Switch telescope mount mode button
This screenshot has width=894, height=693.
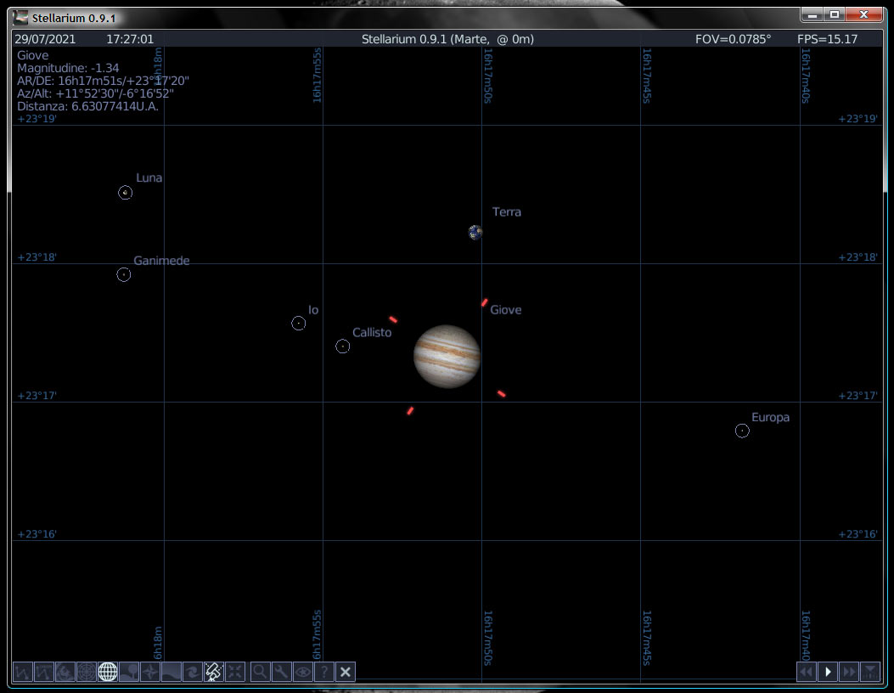tap(213, 671)
